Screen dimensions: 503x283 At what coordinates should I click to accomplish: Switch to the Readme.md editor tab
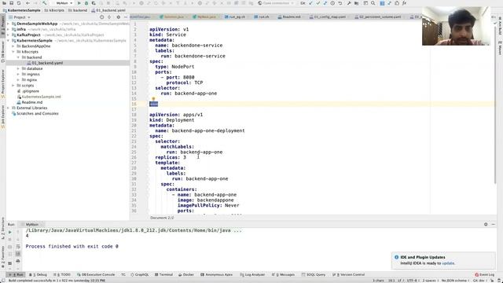click(292, 17)
